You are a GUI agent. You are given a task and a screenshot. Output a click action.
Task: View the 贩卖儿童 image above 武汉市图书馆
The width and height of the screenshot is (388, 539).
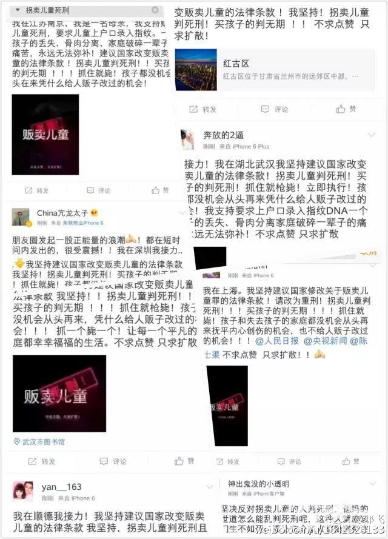tap(59, 393)
